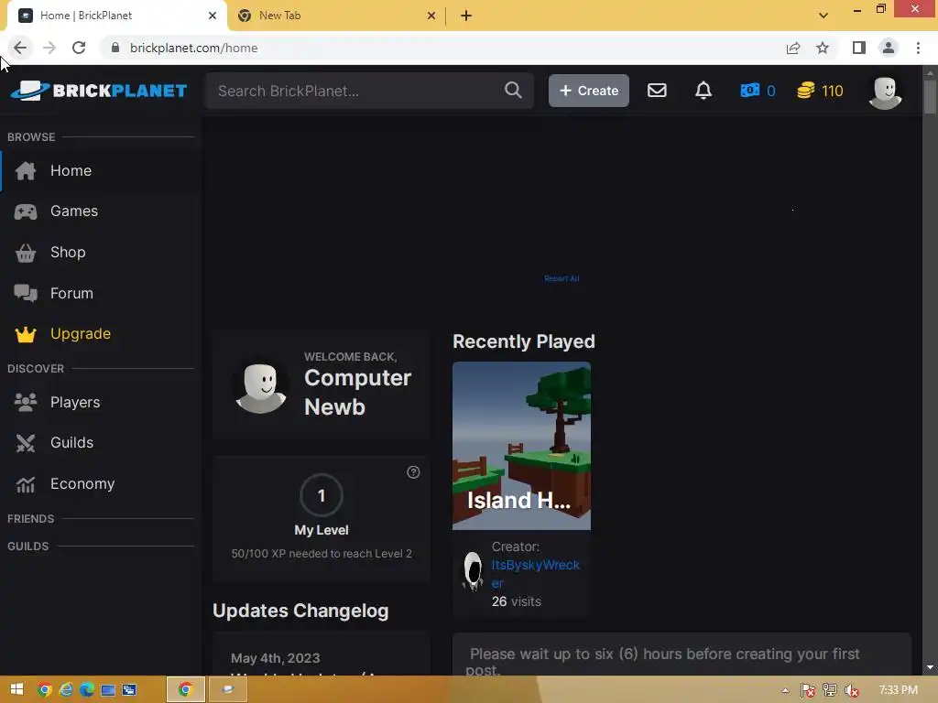Click the 26 visits text

(517, 601)
